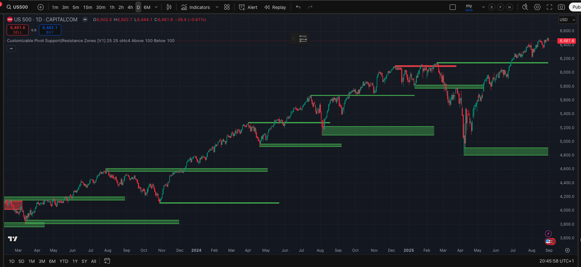581x267 pixels.
Task: Select the 6M timeframe
Action: pos(147,7)
